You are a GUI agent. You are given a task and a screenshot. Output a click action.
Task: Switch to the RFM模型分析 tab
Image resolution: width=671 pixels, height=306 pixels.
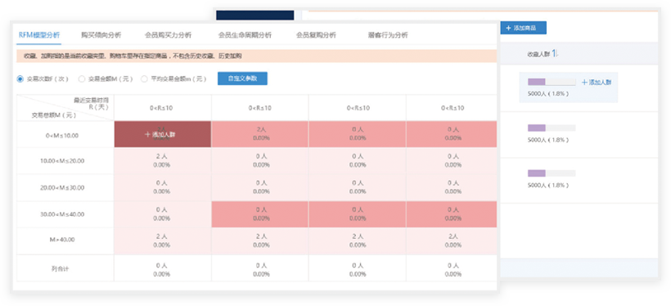coord(39,34)
